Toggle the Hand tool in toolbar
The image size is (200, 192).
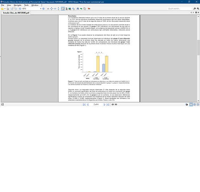[63, 9]
